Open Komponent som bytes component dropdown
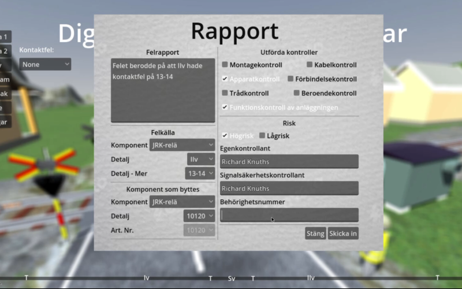 coord(182,202)
